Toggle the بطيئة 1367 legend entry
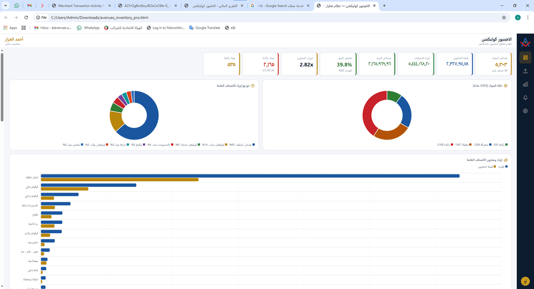534x289 pixels. [x=464, y=145]
